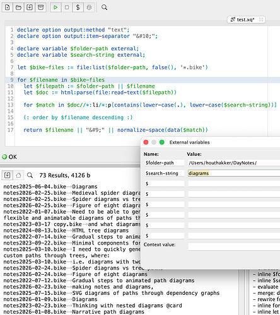
Task: Click code line 11 with html:parse
Action: pos(100,93)
